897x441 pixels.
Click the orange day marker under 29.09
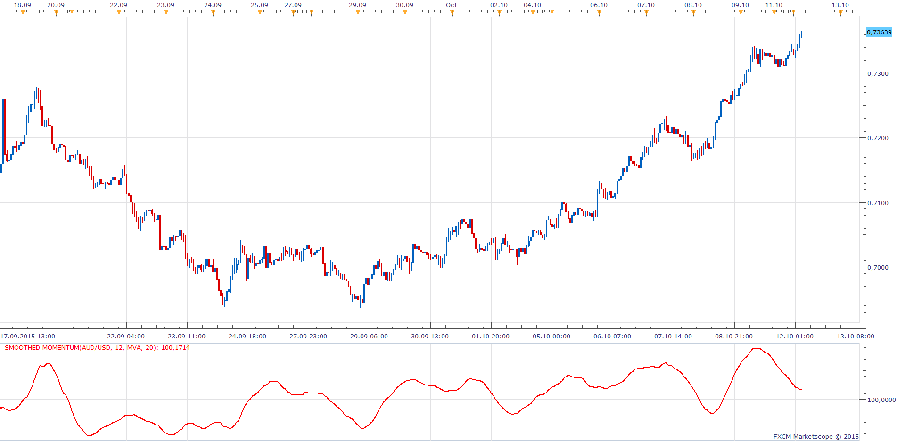[358, 13]
